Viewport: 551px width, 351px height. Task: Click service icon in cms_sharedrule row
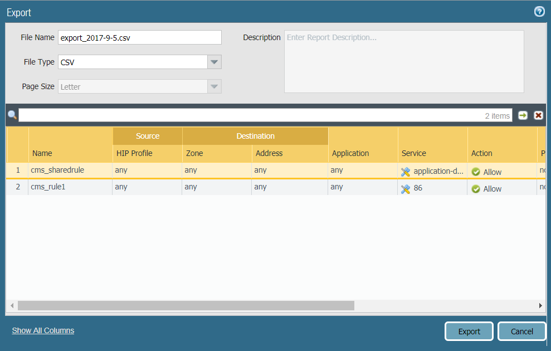[406, 172]
